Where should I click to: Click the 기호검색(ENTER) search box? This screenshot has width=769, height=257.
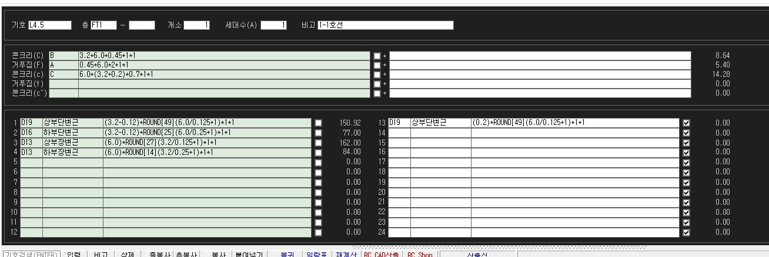click(x=29, y=254)
